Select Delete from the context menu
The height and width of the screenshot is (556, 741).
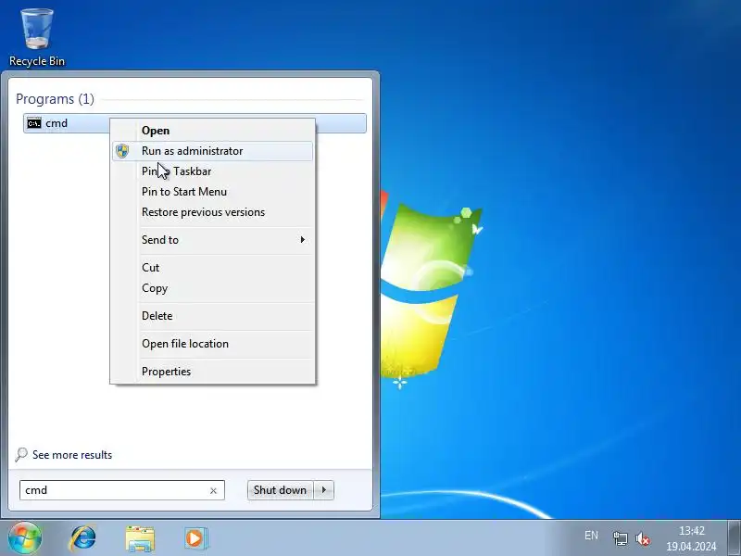pyautogui.click(x=213, y=316)
